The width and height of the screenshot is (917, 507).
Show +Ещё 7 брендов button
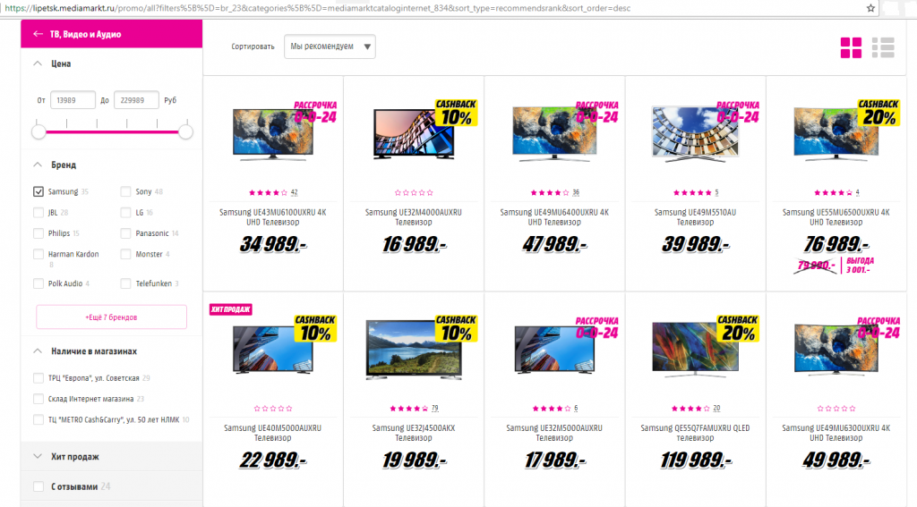tap(112, 317)
